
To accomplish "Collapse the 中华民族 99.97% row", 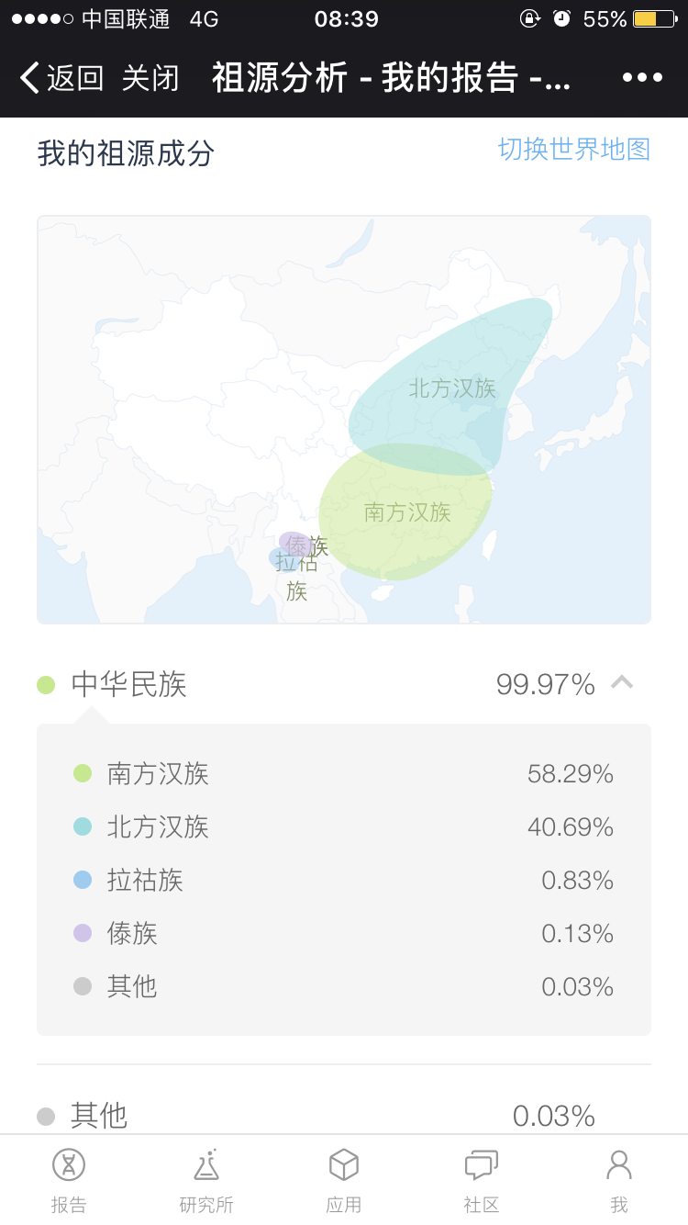I will (x=344, y=684).
